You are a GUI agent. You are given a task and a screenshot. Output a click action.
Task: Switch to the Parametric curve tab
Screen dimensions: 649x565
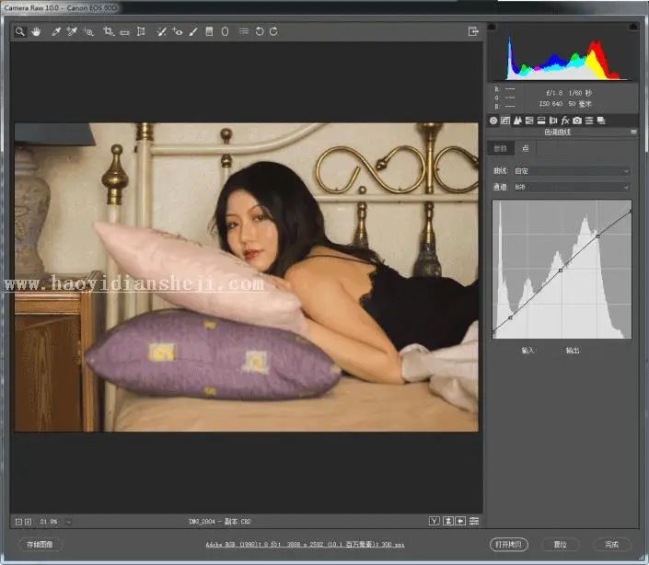pos(501,148)
